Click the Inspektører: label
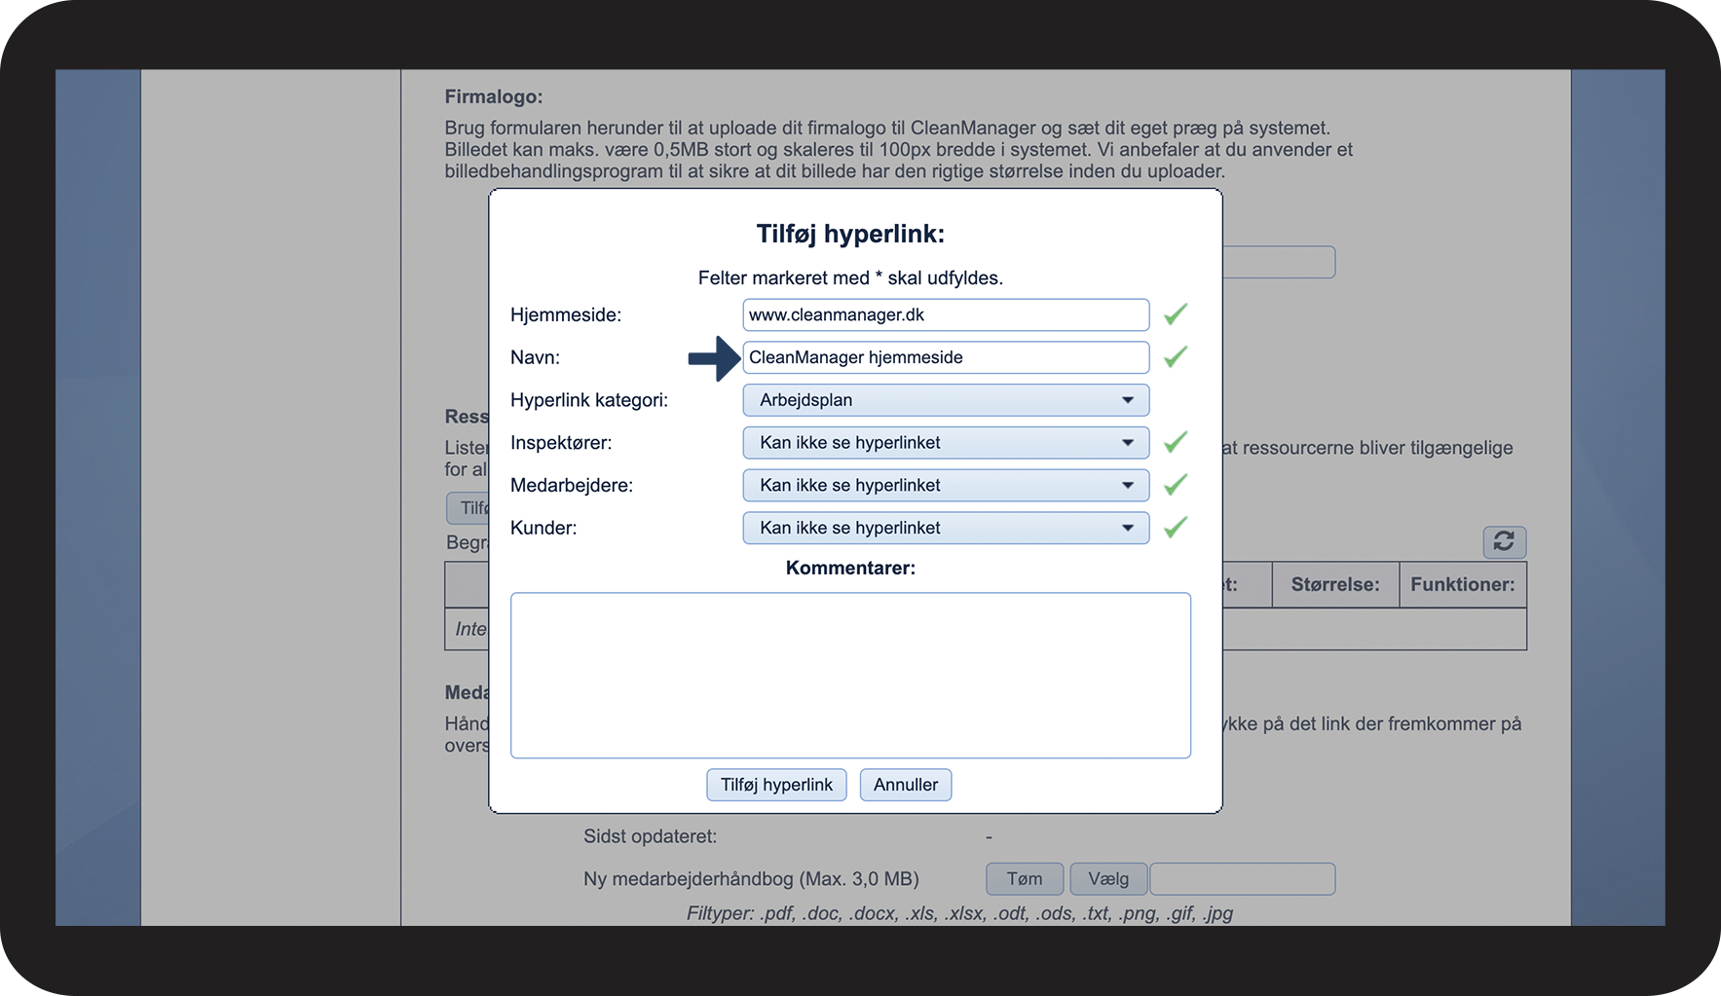Screen dimensions: 1721x996 pos(561,443)
